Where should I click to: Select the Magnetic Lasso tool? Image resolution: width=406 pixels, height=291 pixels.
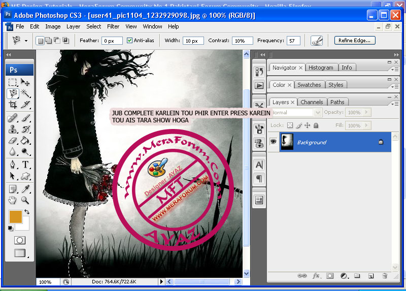[x=12, y=93]
